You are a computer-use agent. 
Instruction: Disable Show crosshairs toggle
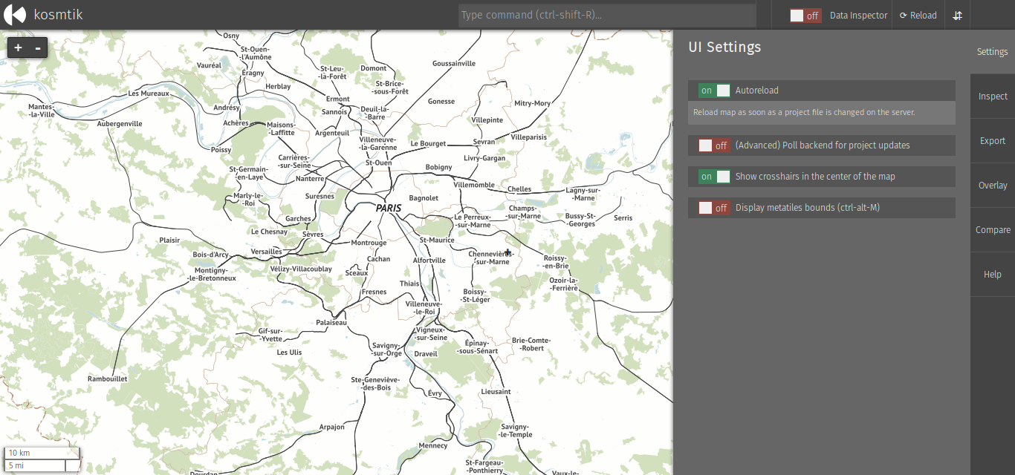coord(714,177)
